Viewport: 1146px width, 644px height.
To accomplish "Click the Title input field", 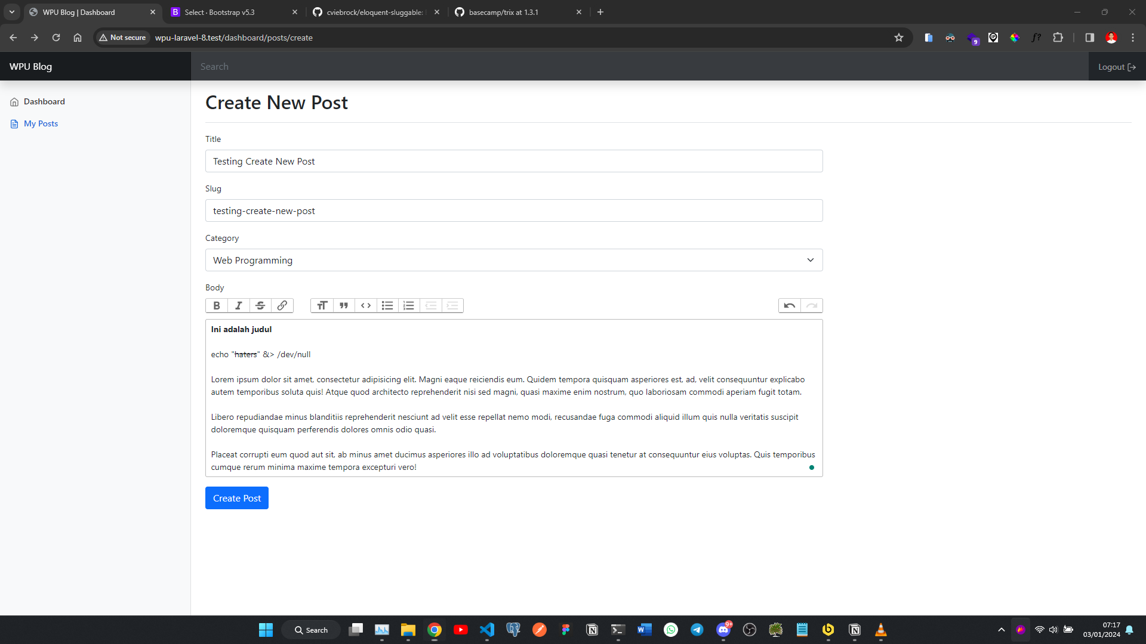I will [513, 161].
